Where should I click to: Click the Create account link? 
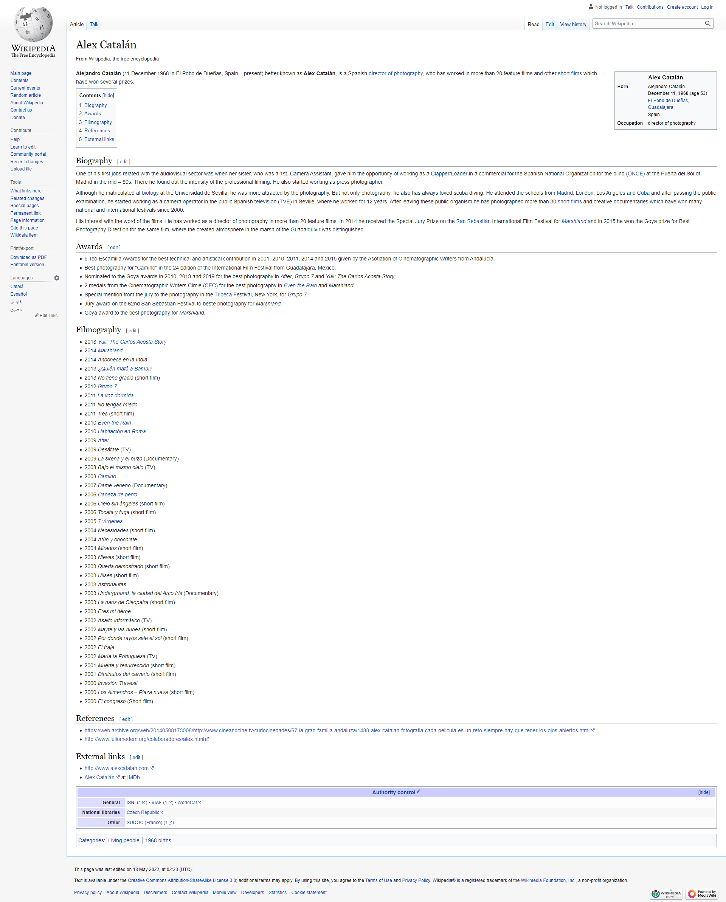pos(682,7)
